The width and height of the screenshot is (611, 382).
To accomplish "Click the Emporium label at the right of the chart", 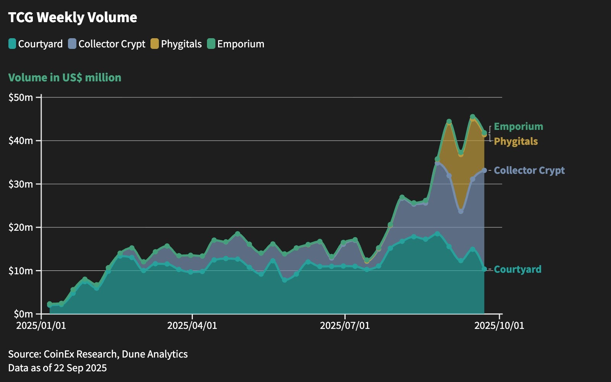I will pos(518,126).
